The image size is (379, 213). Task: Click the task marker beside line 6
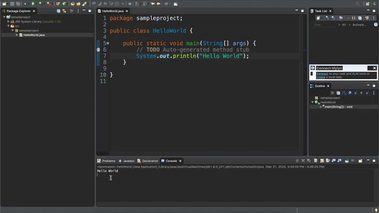(98, 50)
